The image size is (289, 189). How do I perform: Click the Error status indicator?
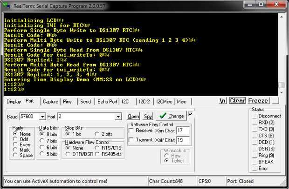[255, 169]
